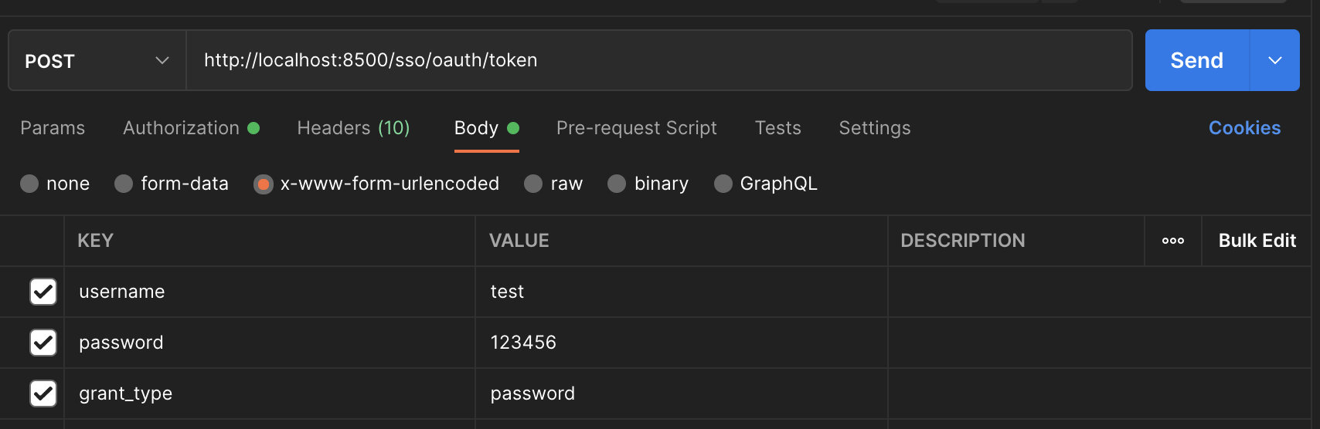The image size is (1320, 429).
Task: Open the POST method dropdown
Action: point(97,61)
